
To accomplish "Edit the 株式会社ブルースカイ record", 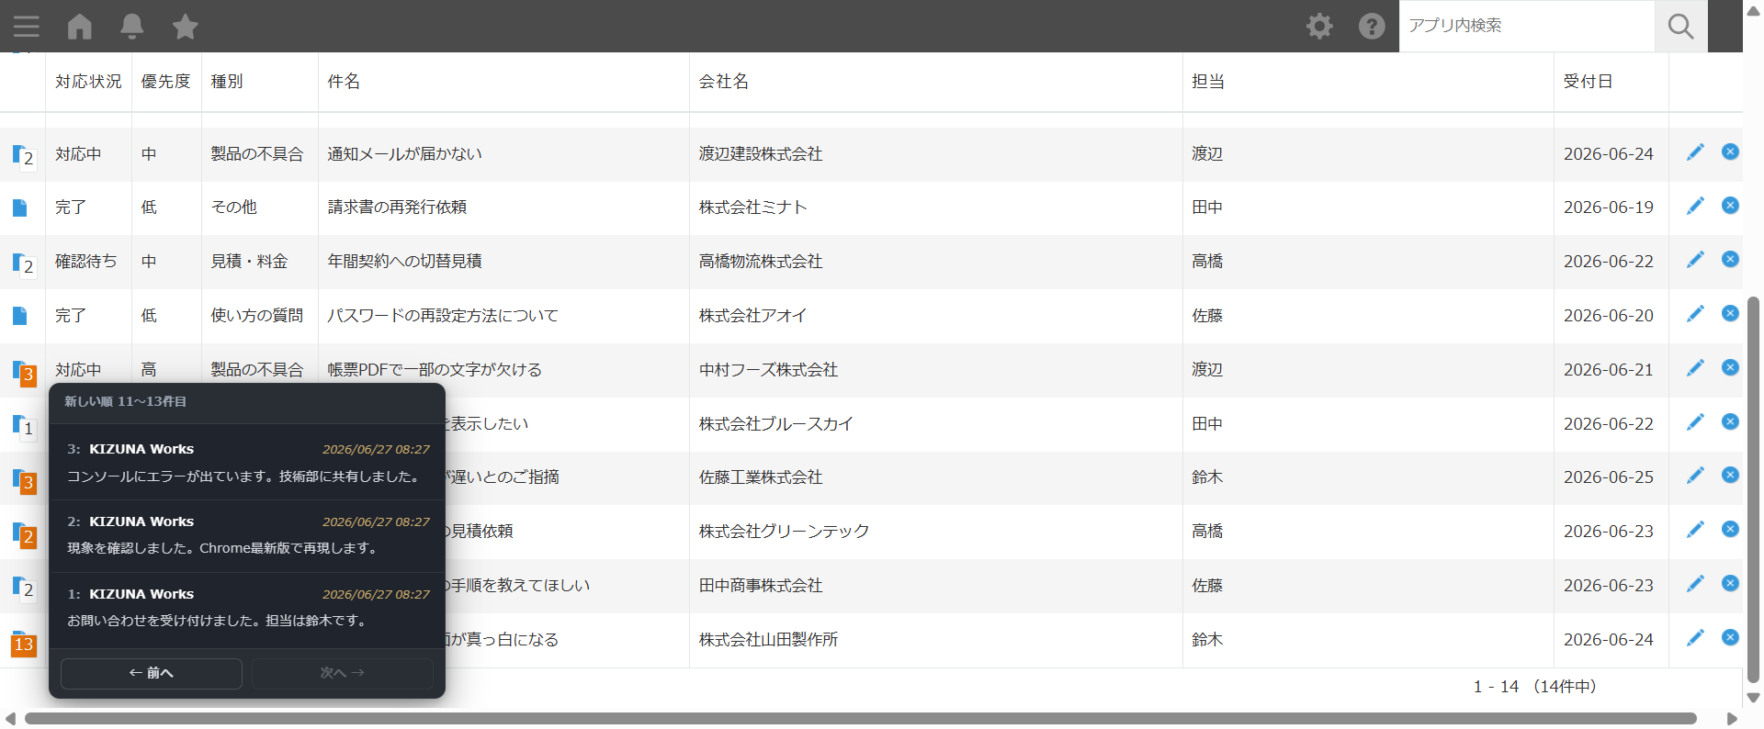I will [1695, 422].
